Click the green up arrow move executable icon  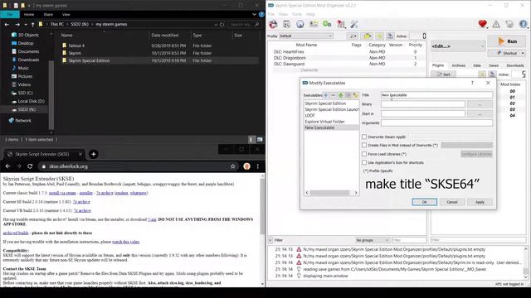tap(341, 95)
